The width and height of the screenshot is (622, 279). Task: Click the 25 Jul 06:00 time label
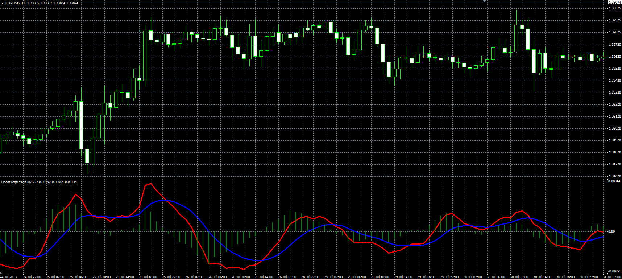point(78,277)
